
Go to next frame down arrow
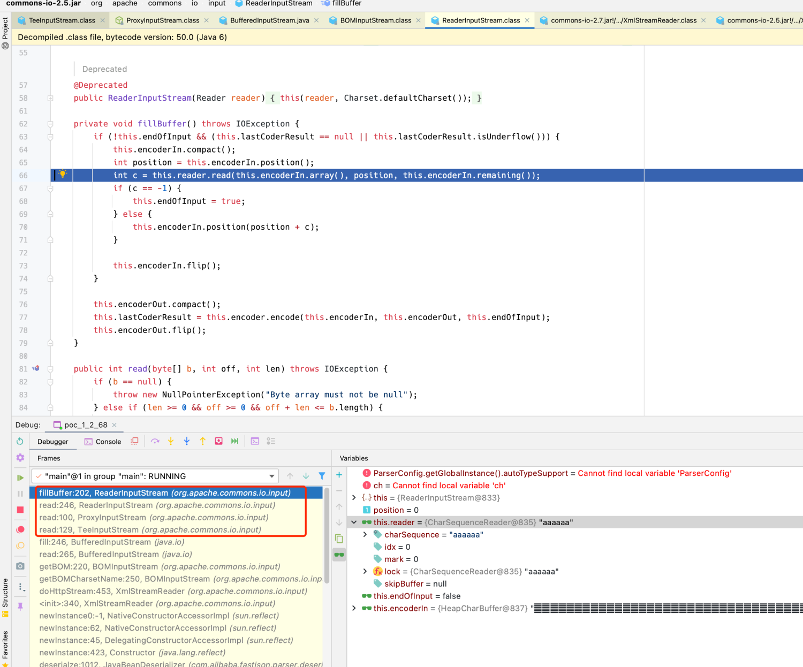click(306, 476)
